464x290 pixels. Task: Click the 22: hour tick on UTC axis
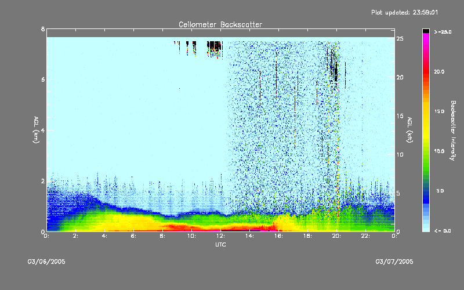366,236
